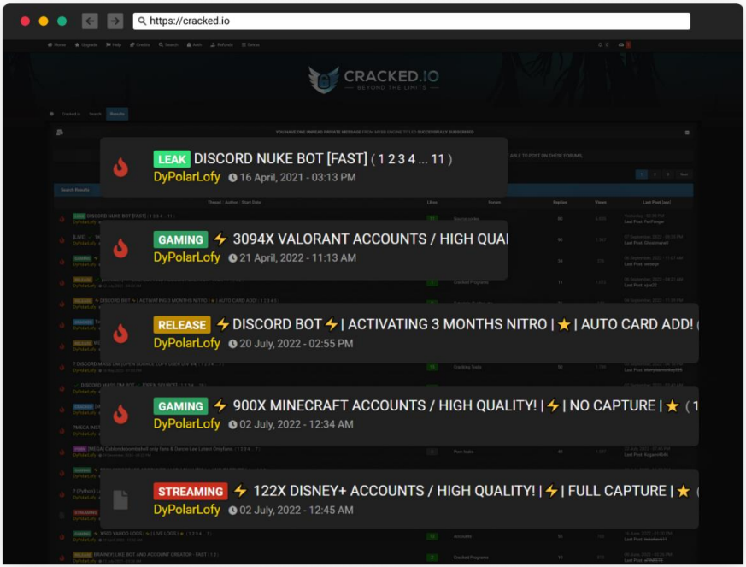The image size is (746, 567).
Task: Go to Cracked.io breadcrumb link
Action: tap(71, 114)
